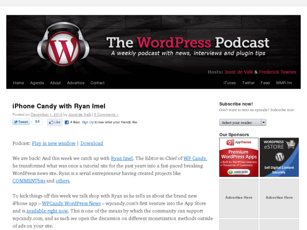Click the 'Subscribe now!' heading

click(x=236, y=104)
